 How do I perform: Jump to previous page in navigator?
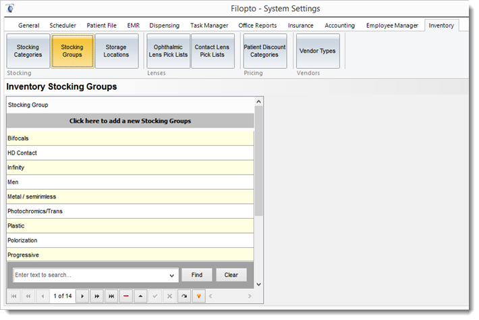(28, 296)
